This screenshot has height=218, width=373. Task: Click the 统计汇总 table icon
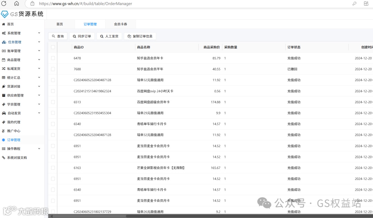click(3, 78)
